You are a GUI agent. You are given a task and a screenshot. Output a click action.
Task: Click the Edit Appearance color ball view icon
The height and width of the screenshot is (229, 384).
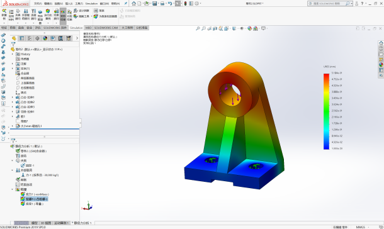(249, 29)
